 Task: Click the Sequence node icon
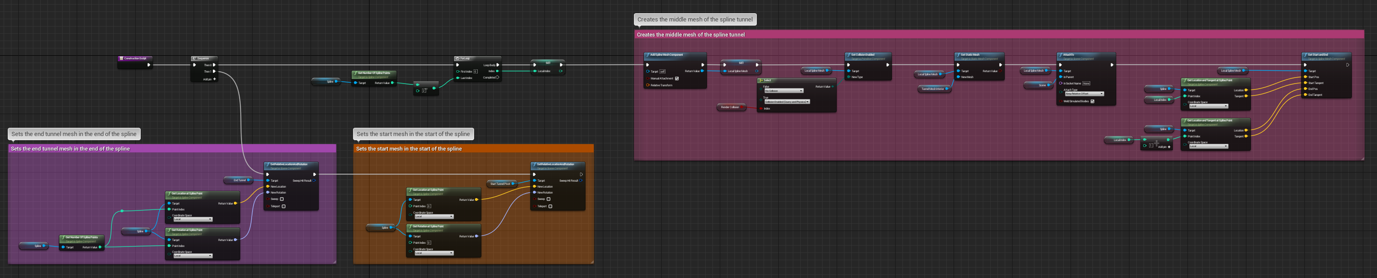point(195,58)
